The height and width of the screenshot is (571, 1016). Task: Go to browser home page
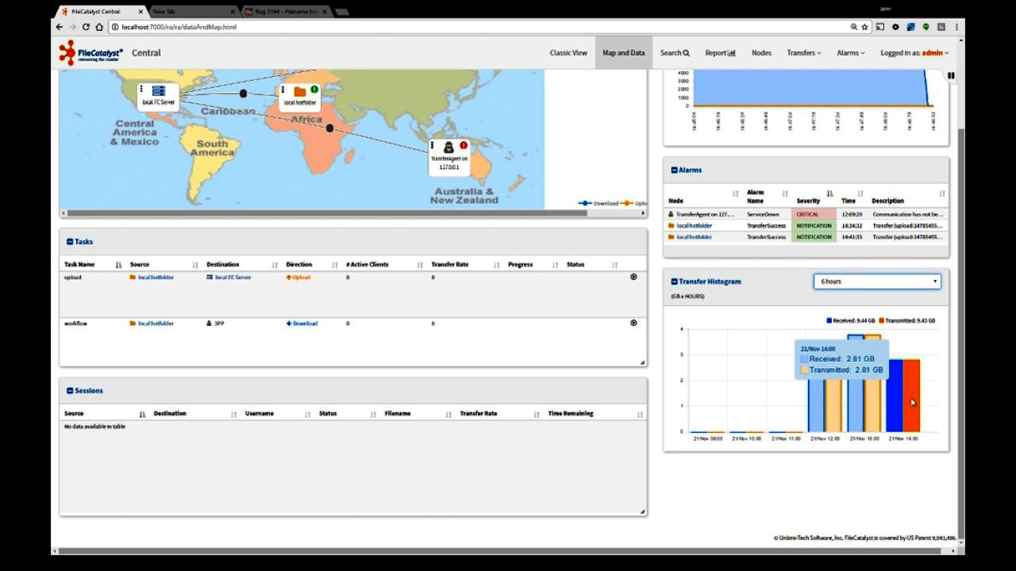[99, 27]
